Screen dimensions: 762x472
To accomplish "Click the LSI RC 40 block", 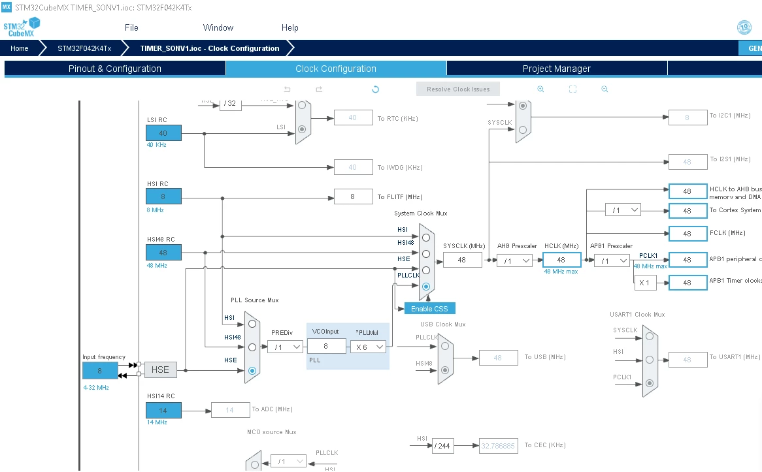I will pos(164,133).
